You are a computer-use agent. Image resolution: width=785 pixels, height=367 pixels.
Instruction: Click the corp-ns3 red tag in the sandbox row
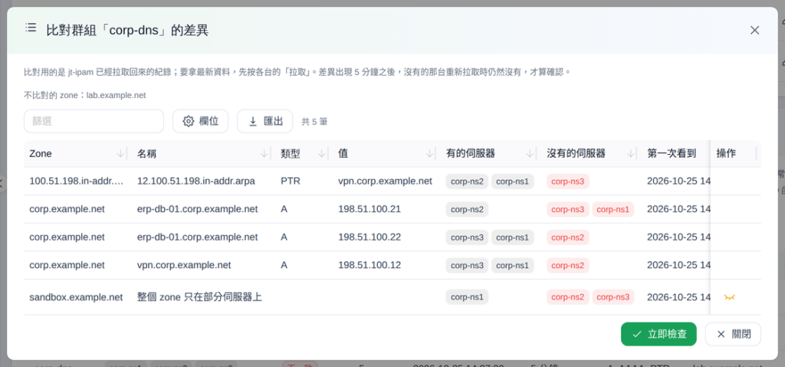click(x=613, y=297)
